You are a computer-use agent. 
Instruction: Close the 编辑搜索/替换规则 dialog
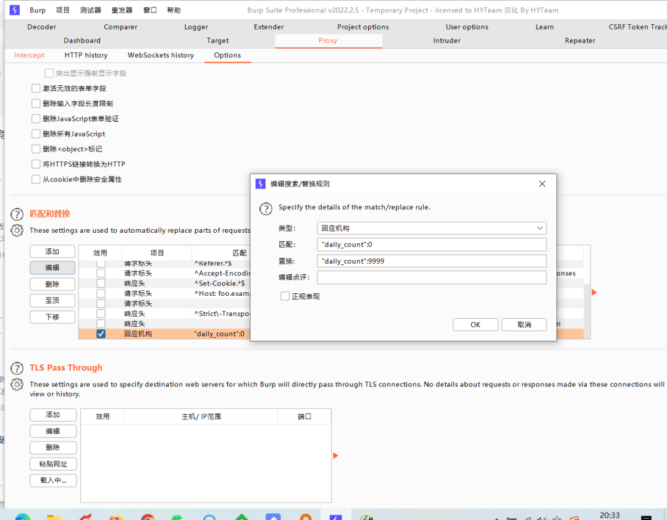point(542,184)
